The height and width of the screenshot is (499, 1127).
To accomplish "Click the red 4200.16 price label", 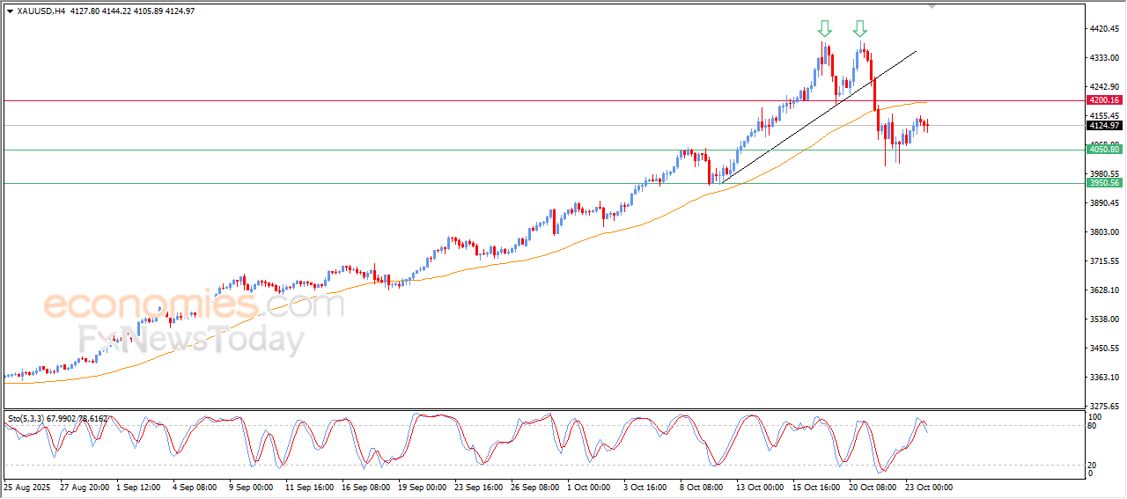I will coord(1104,101).
